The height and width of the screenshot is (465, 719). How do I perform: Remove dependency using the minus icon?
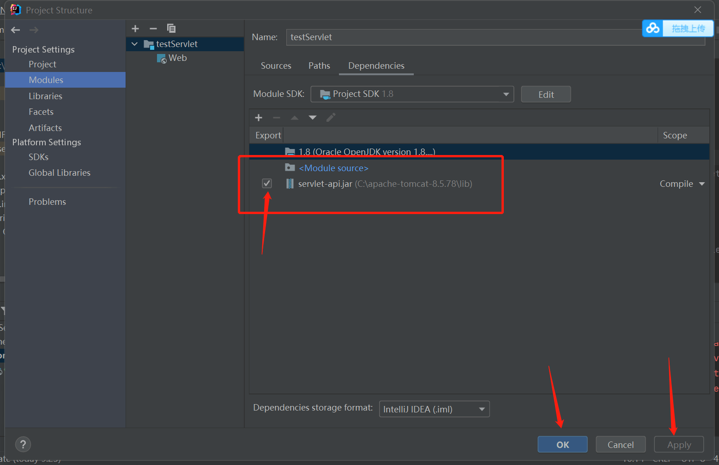click(277, 118)
